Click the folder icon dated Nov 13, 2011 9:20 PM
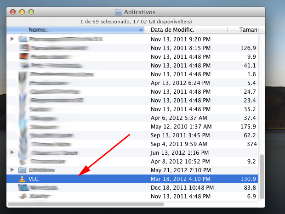Viewport: 285px width, 214px height. pyautogui.click(x=23, y=39)
